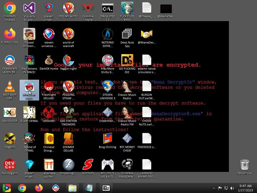Open the BTC MONEY CHEAT icon
This screenshot has height=193, width=257.
[x=127, y=138]
